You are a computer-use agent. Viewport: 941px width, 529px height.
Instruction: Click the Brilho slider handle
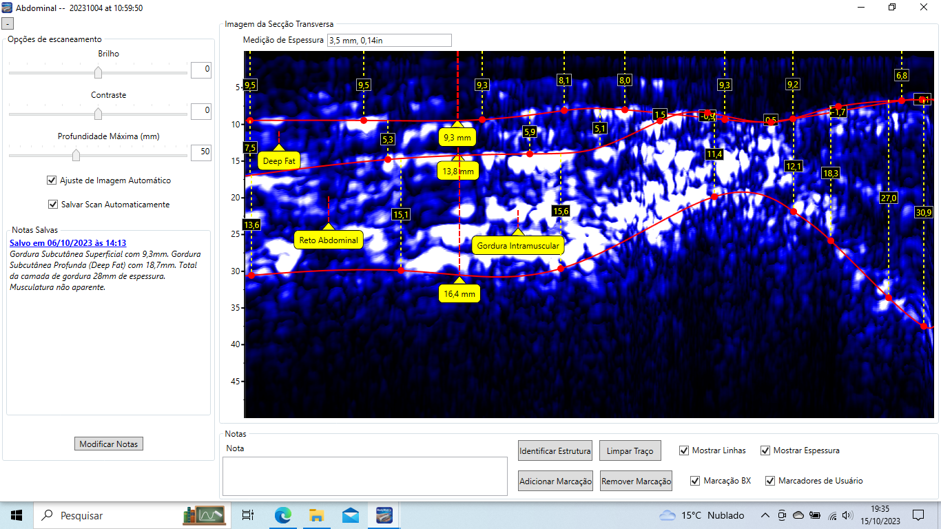tap(98, 72)
